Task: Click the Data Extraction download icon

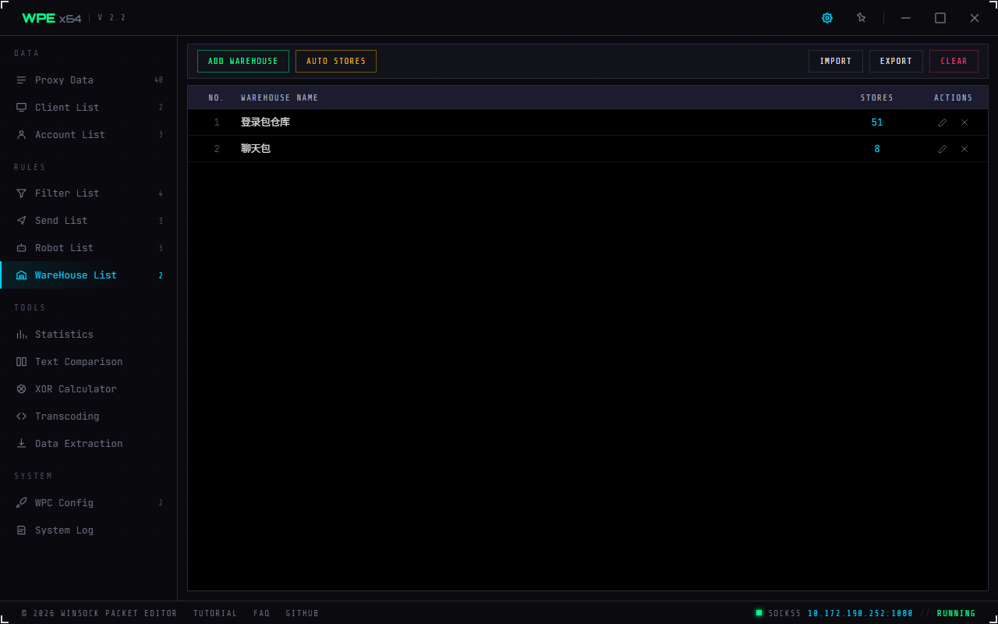Action: click(21, 444)
